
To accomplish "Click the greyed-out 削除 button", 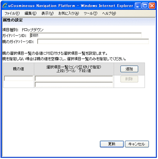I will [129, 79].
